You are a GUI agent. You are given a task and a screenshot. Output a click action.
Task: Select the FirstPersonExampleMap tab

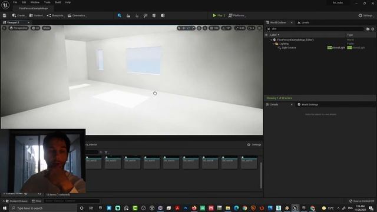tap(34, 8)
